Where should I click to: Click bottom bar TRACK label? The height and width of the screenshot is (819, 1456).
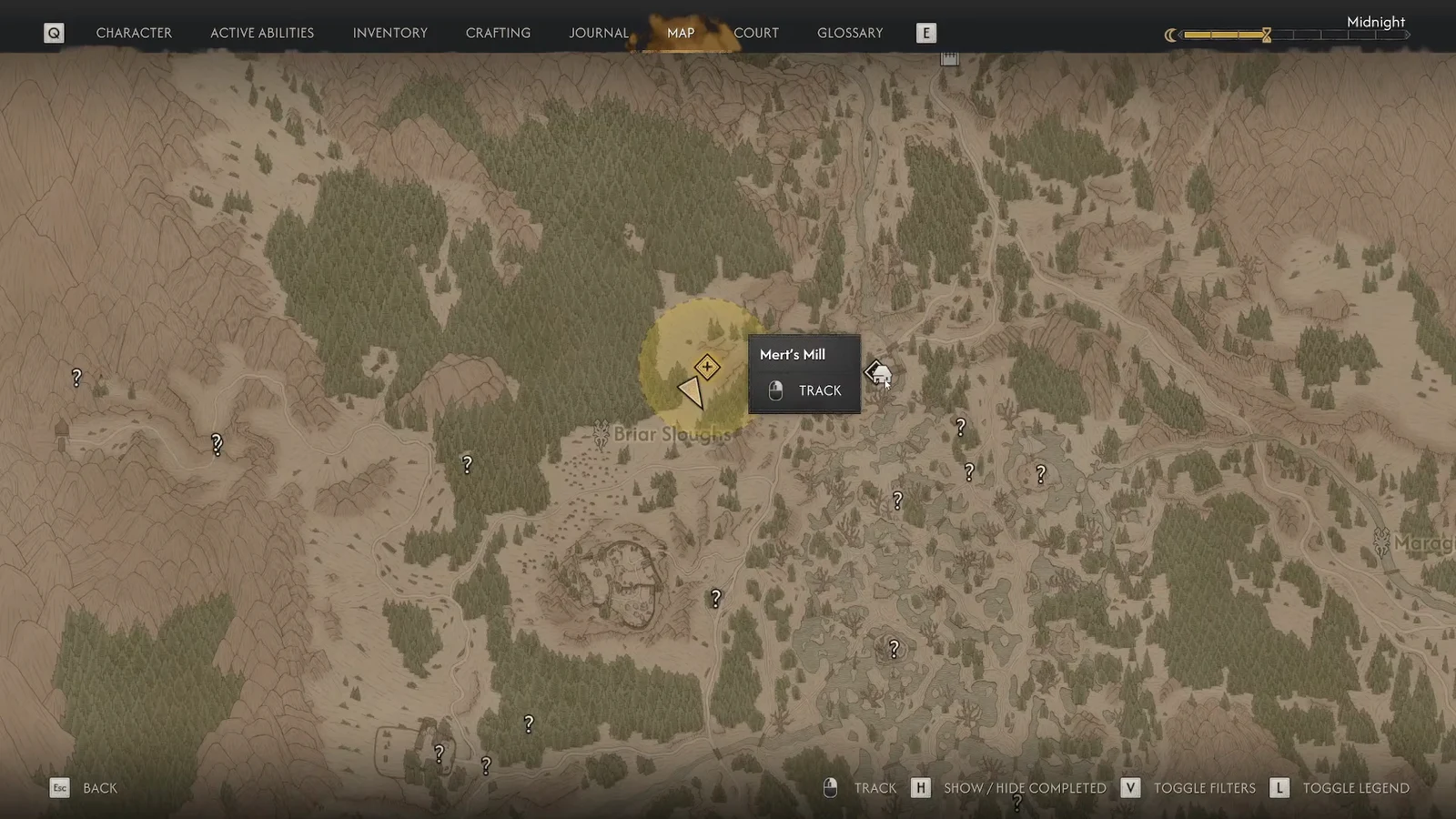click(875, 788)
